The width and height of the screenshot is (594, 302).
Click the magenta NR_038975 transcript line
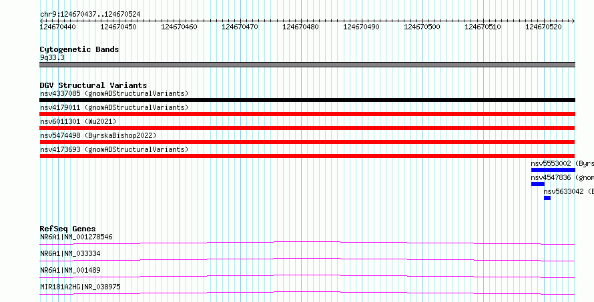click(x=307, y=293)
